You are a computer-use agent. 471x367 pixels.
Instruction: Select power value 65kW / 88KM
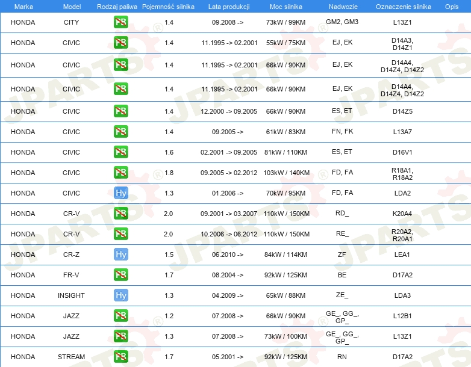point(285,295)
